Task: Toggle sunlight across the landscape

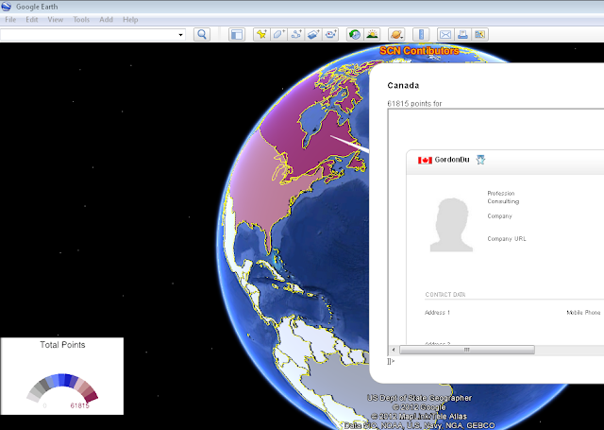Action: point(372,35)
